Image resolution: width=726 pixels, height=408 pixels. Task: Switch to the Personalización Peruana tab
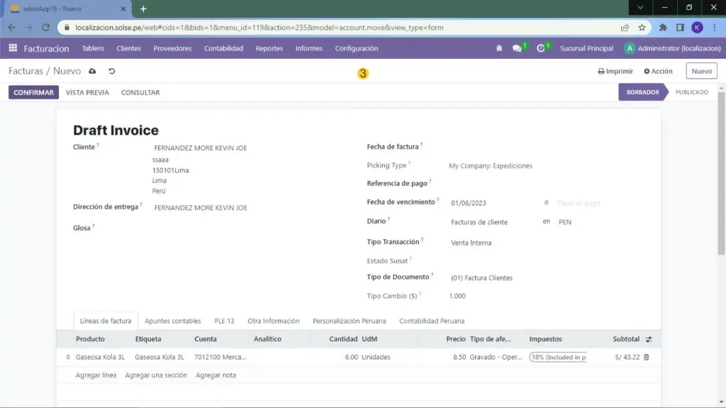[x=350, y=321]
